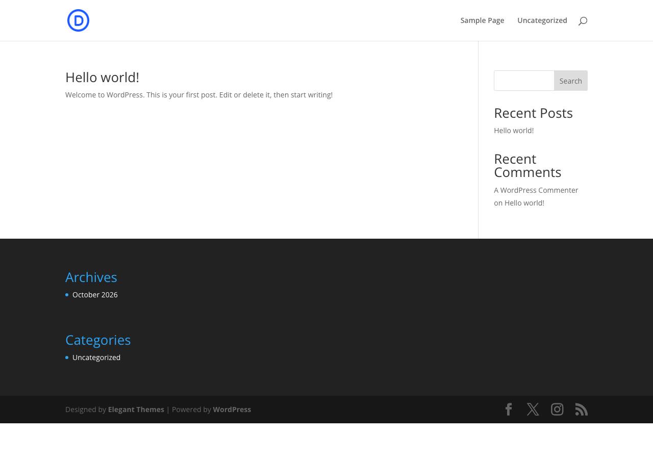Open "Hello world!" in Recent Comments
The width and height of the screenshot is (653, 459).
524,203
